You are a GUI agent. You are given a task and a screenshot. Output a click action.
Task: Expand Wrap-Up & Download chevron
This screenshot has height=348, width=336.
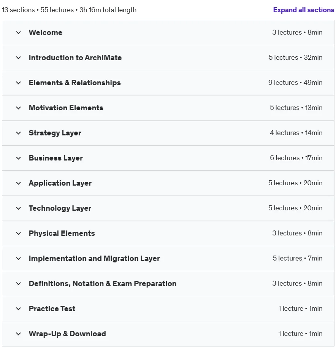[x=19, y=334]
